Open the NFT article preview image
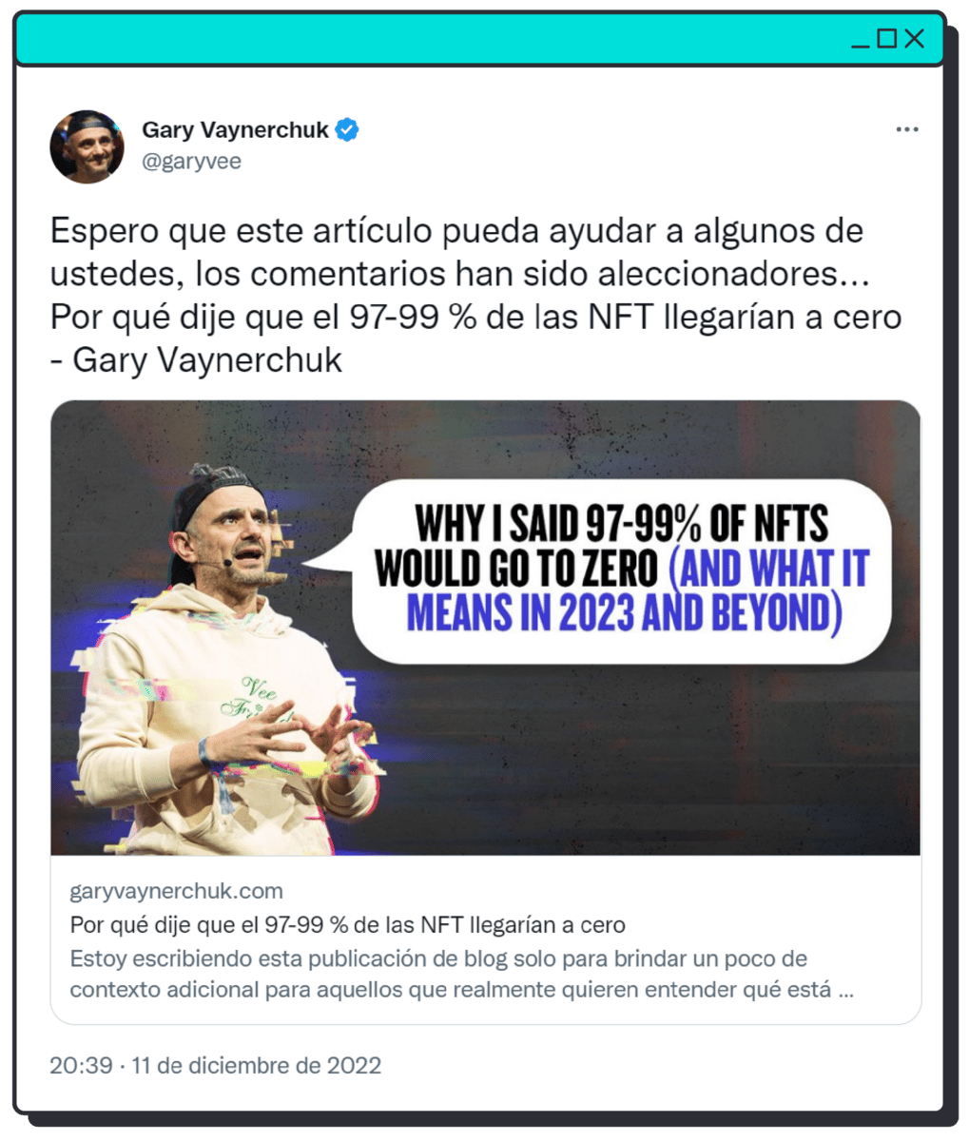 [x=486, y=628]
